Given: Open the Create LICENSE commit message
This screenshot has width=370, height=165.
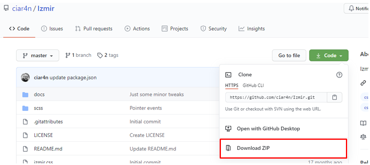Looking at the screenshot, I should coord(147,135).
